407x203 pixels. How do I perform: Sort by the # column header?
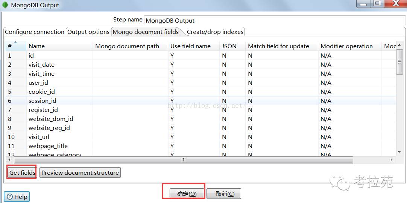(x=16, y=46)
